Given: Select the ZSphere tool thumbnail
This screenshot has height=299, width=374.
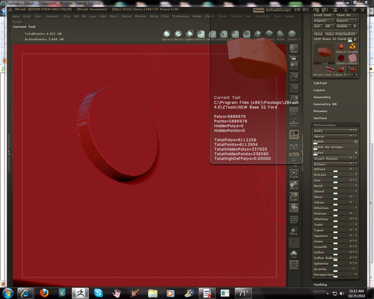Looking at the screenshot, I should (x=341, y=60).
